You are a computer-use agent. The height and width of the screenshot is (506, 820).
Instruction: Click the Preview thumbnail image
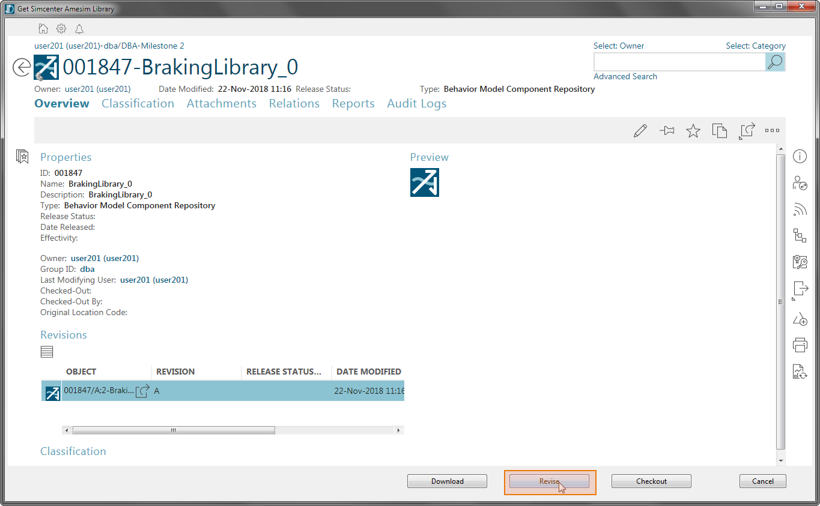pos(425,182)
